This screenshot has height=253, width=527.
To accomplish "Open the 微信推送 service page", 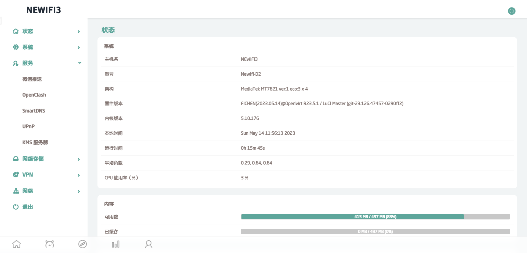I will pyautogui.click(x=32, y=79).
